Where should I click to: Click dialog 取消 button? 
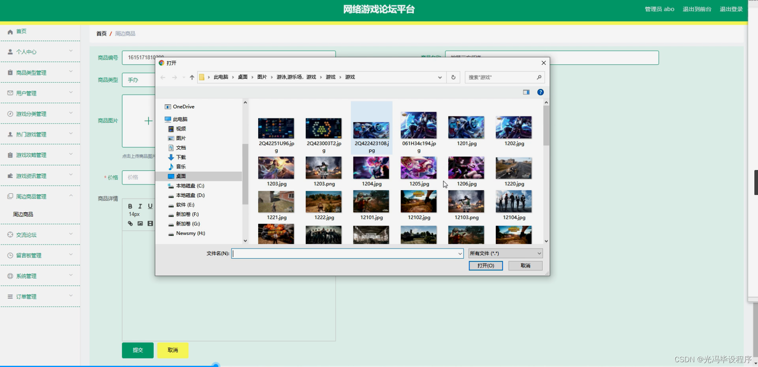(525, 266)
